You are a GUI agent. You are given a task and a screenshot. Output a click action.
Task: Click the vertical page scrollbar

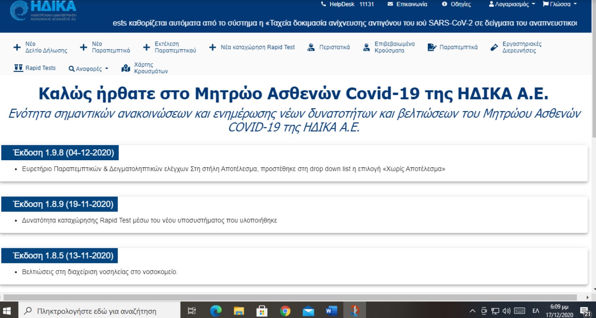(593, 69)
